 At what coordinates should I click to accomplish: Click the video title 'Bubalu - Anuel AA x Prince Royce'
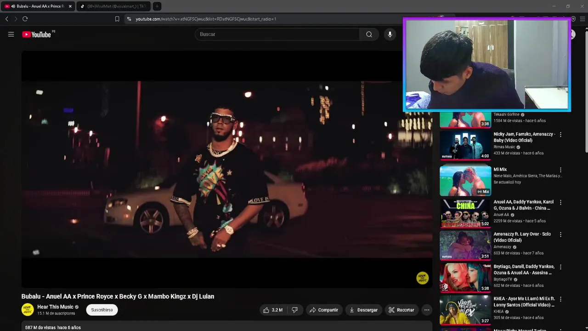coord(118,297)
